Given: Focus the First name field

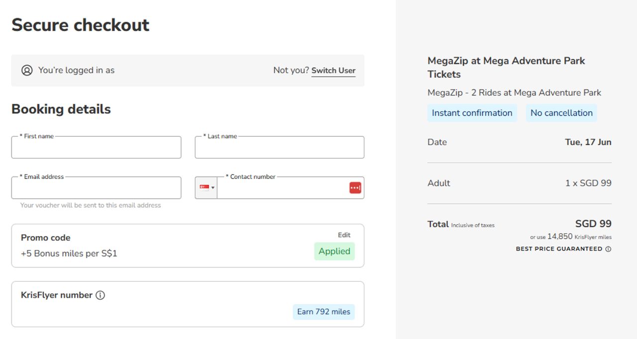Looking at the screenshot, I should (x=96, y=148).
